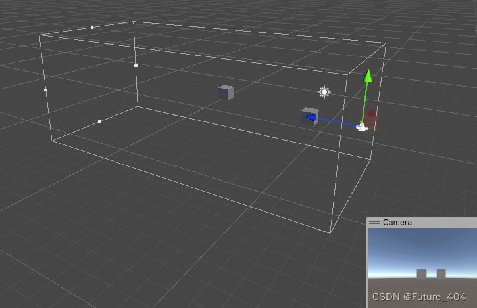477x308 pixels.
Task: Click the Camera preview title bar
Action: tap(422, 223)
